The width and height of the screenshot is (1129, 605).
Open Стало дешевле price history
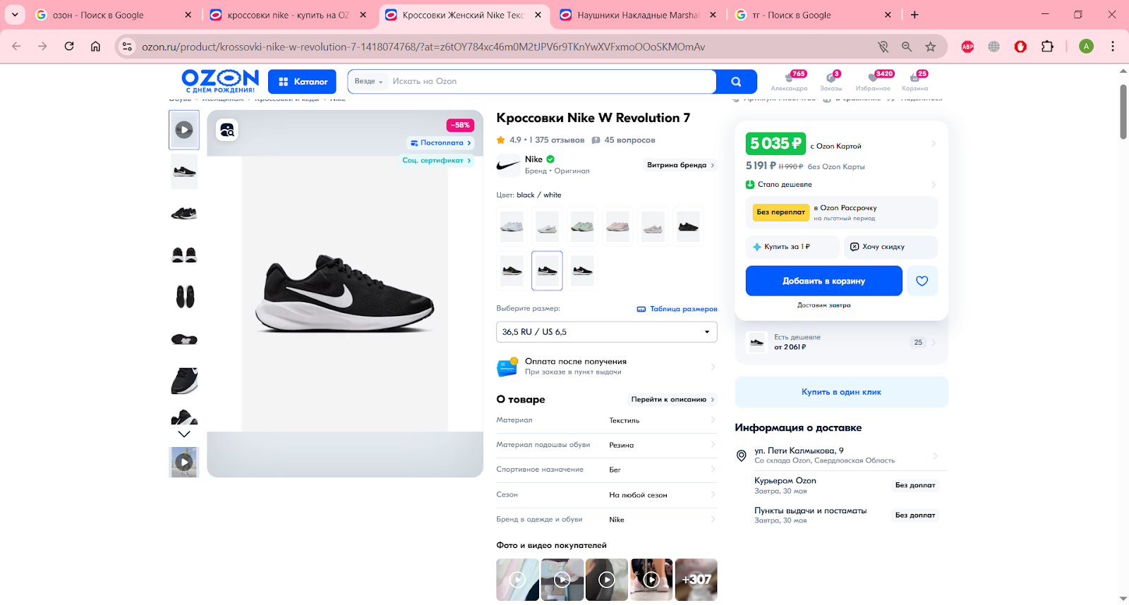tap(841, 185)
